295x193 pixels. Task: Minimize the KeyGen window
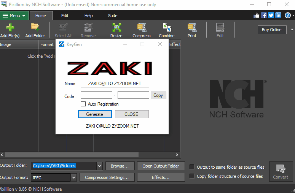(125, 44)
